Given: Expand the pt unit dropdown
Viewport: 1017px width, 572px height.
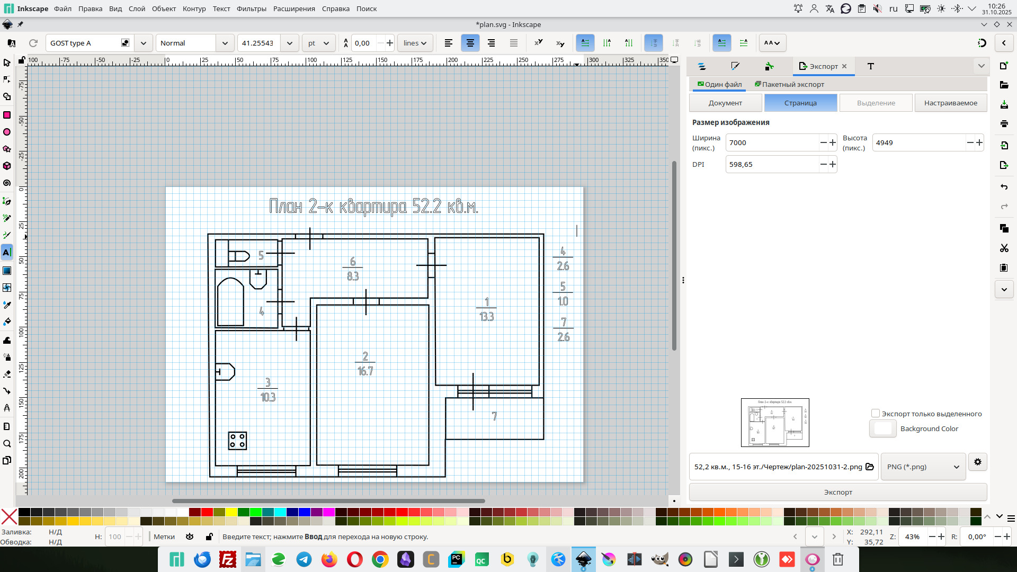Looking at the screenshot, I should coord(319,43).
